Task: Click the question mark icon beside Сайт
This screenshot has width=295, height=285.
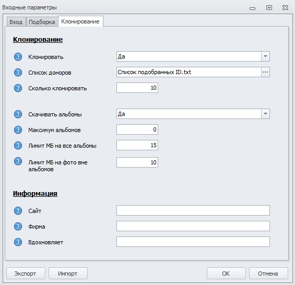Action: [18, 211]
